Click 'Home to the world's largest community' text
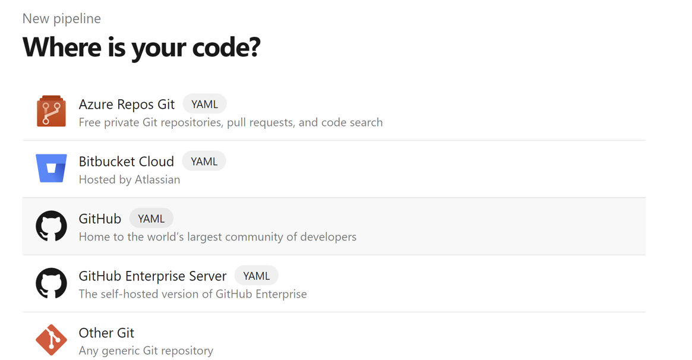 coord(217,237)
